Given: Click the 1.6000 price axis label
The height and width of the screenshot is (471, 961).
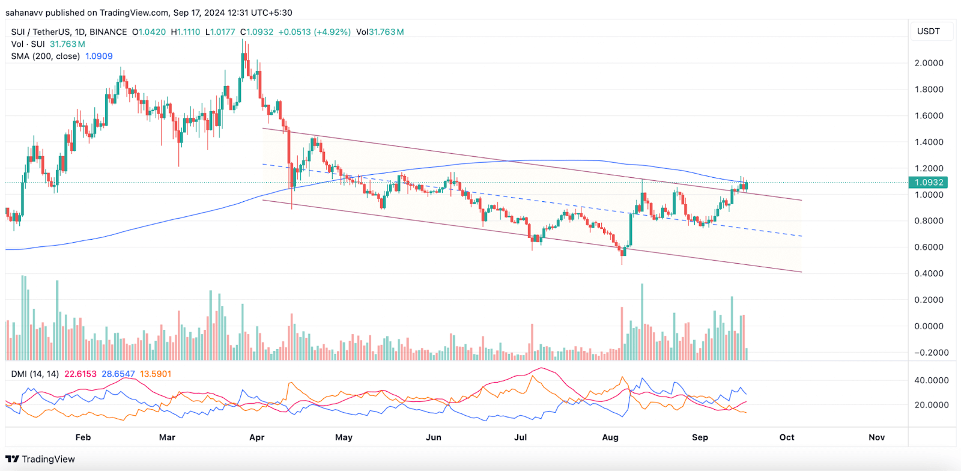Looking at the screenshot, I should (929, 116).
